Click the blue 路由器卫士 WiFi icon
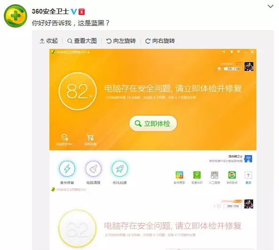Image resolution: width=279 pixels, height=250 pixels. pyautogui.click(x=248, y=159)
